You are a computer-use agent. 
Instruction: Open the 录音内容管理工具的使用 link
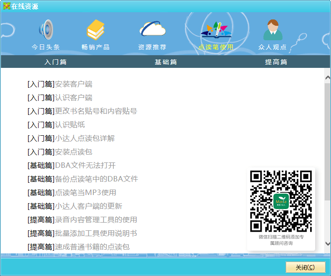tap(96, 220)
